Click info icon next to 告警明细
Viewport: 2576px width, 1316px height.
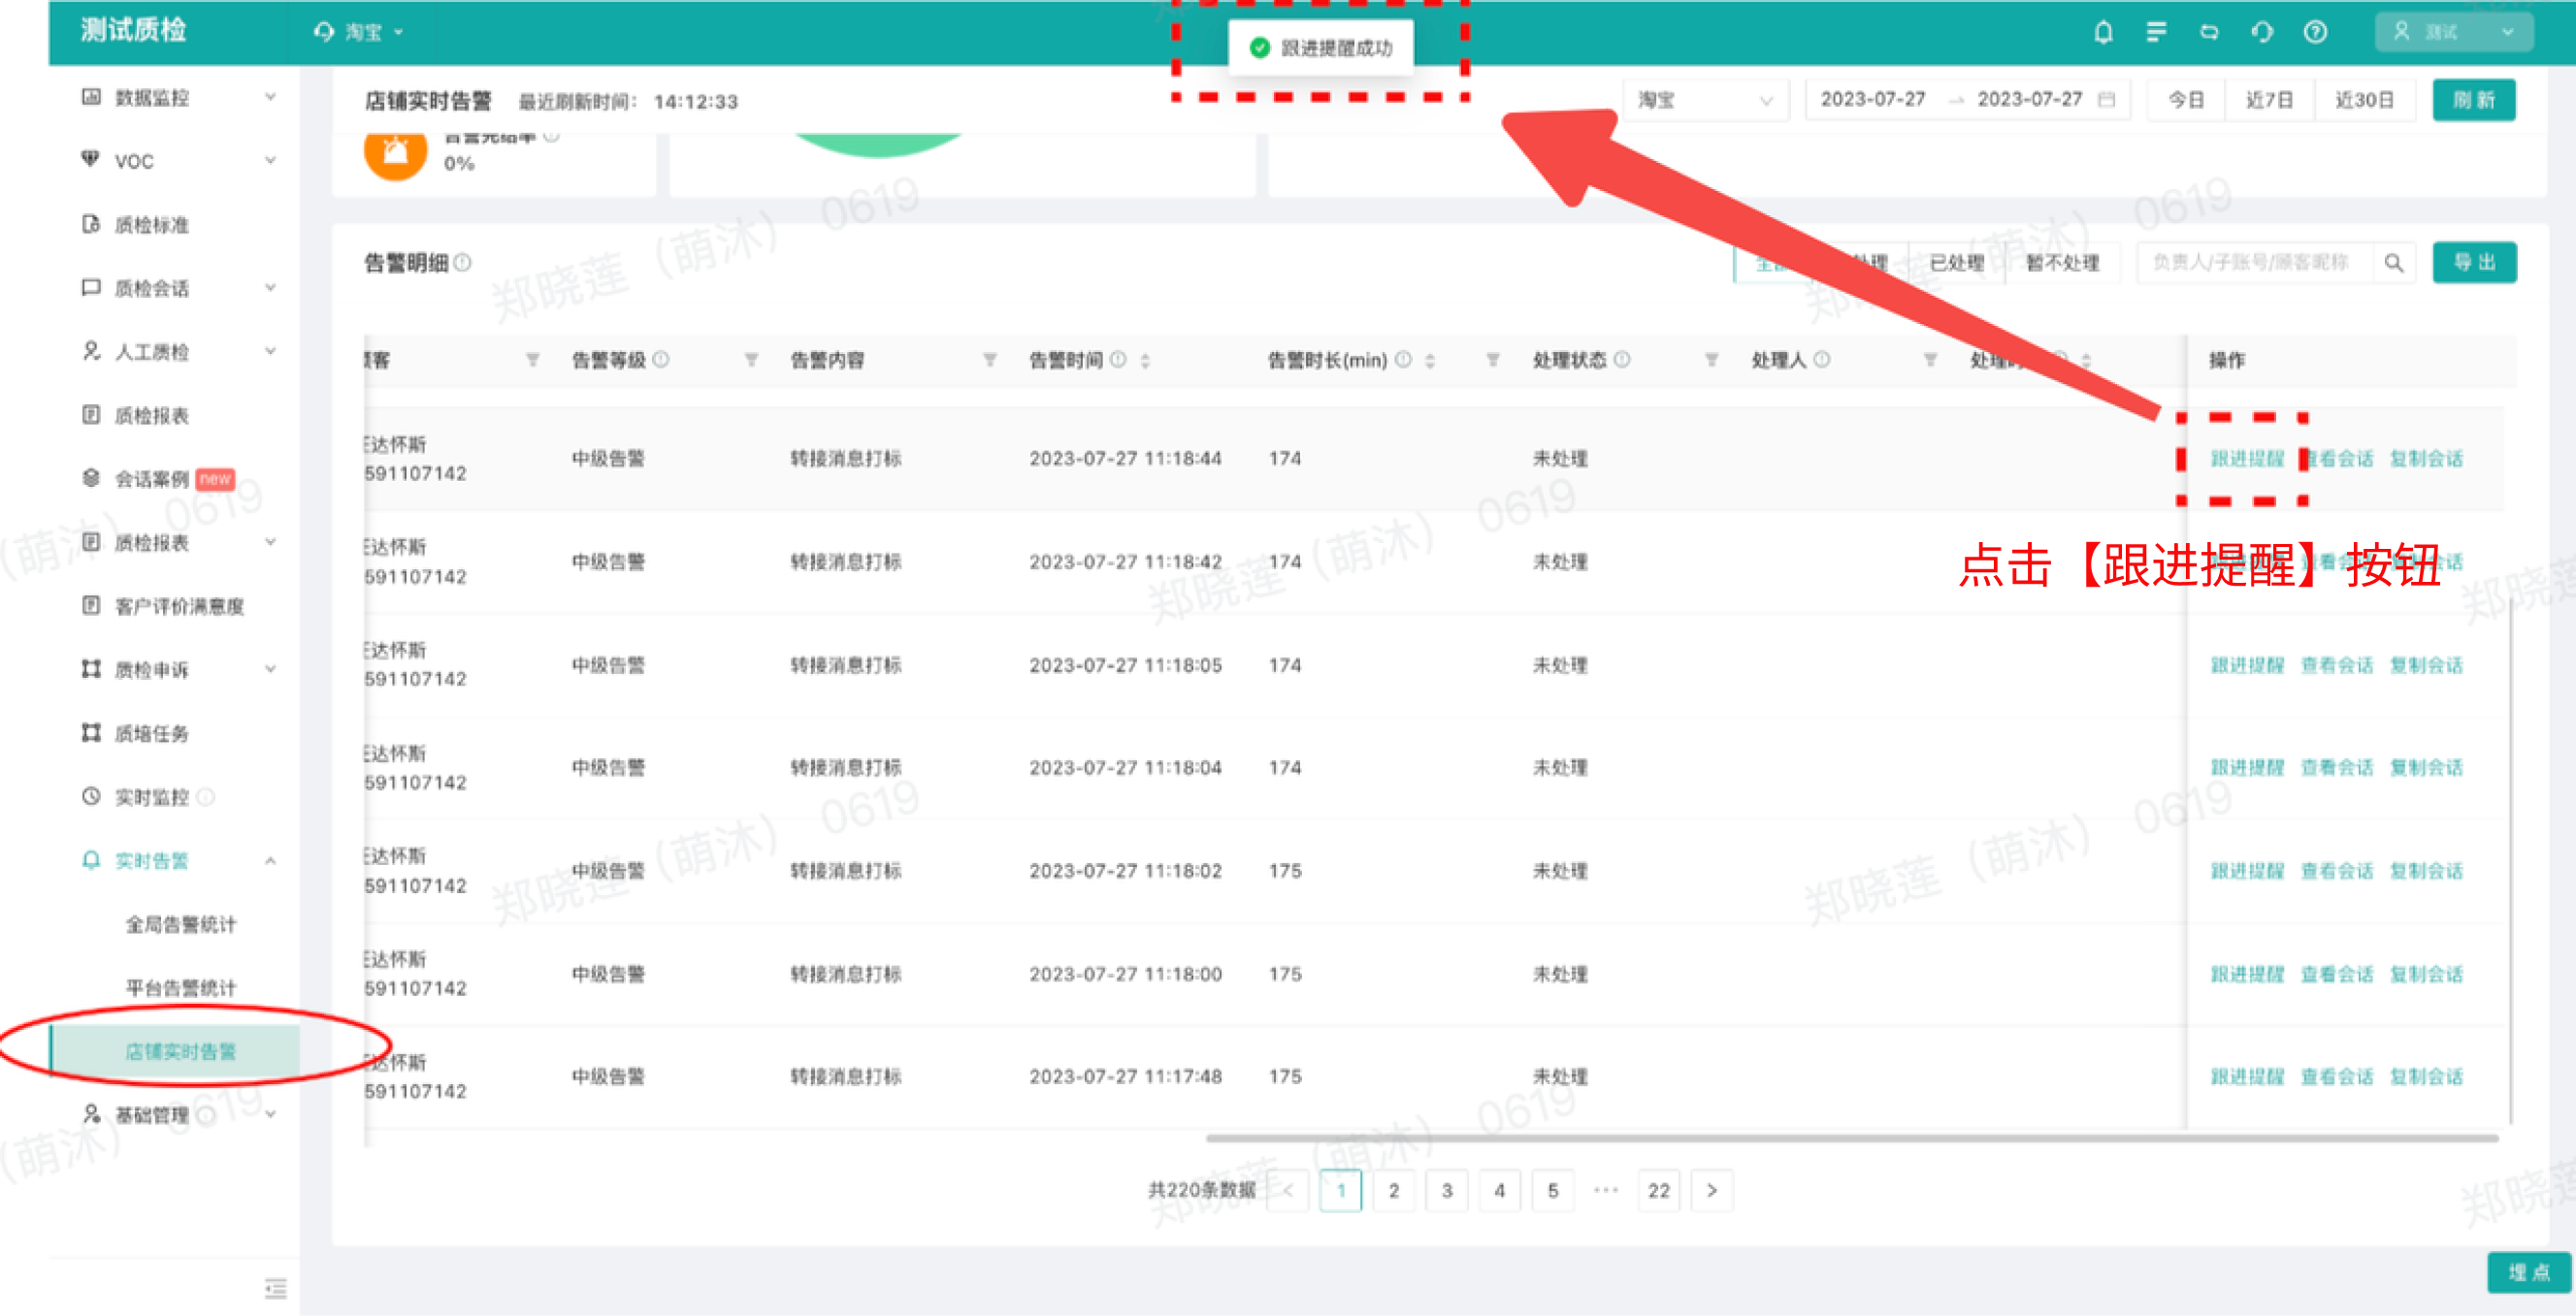tap(463, 263)
